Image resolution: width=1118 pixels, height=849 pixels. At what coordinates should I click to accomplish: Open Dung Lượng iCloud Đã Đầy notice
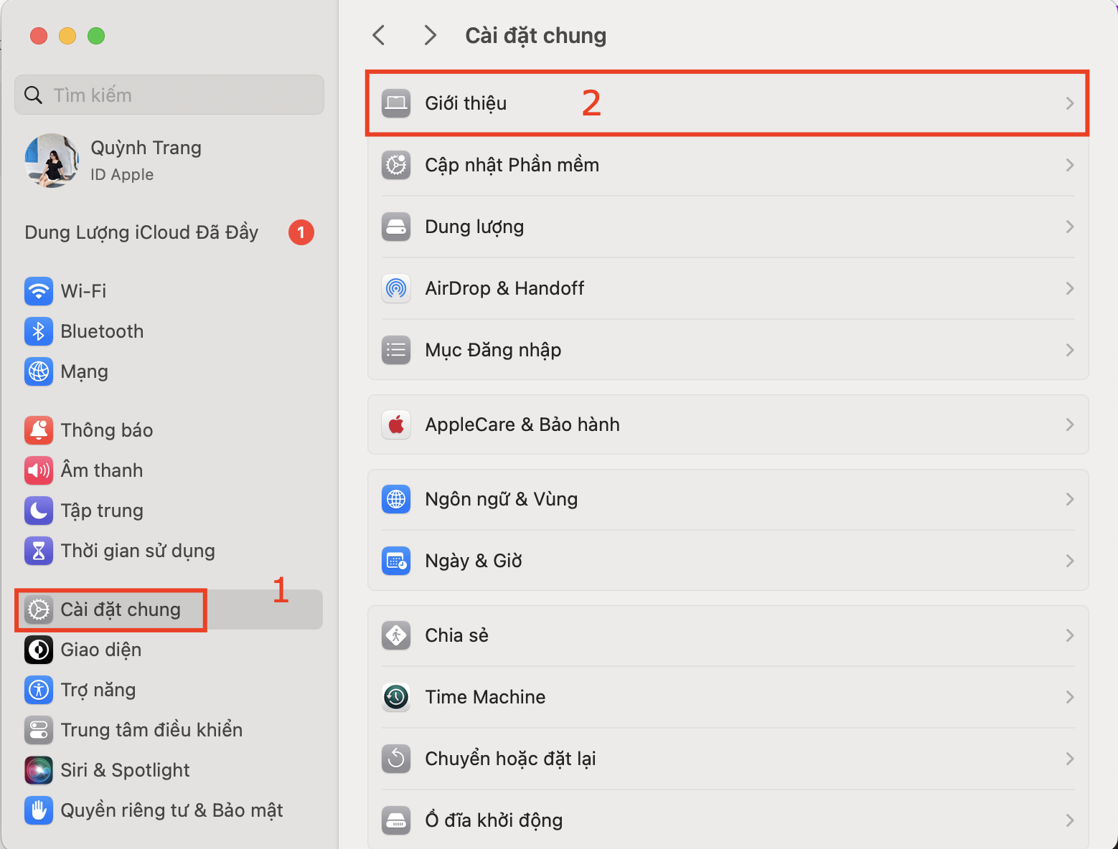pos(169,232)
